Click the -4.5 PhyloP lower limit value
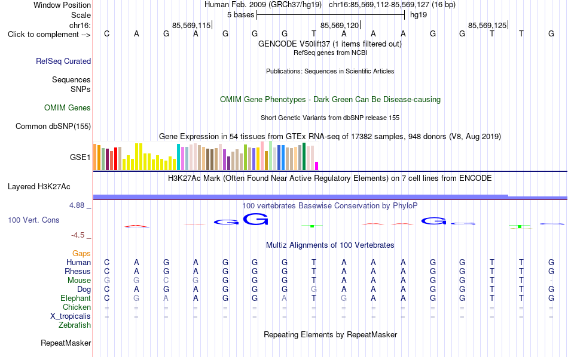The image size is (568, 357). click(78, 235)
